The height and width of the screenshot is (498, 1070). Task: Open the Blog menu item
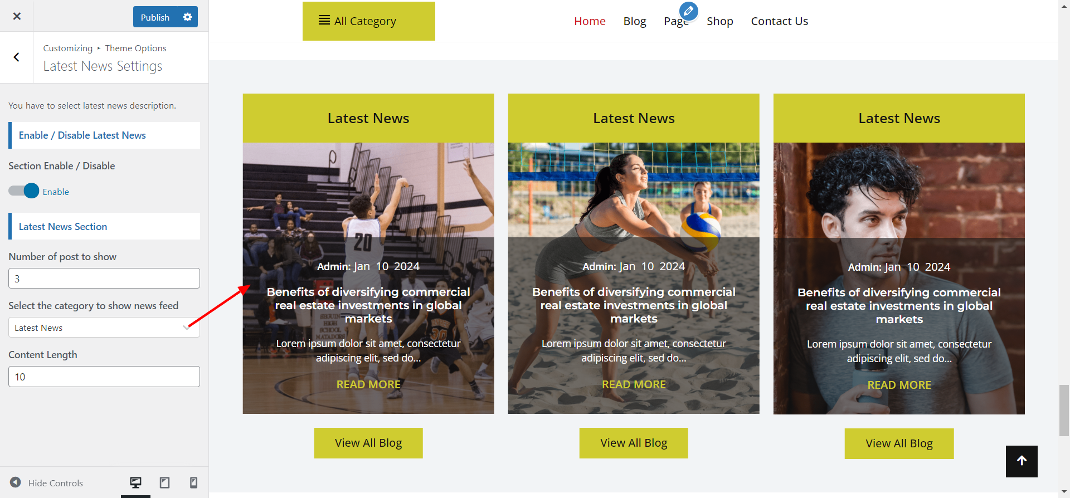pos(635,21)
